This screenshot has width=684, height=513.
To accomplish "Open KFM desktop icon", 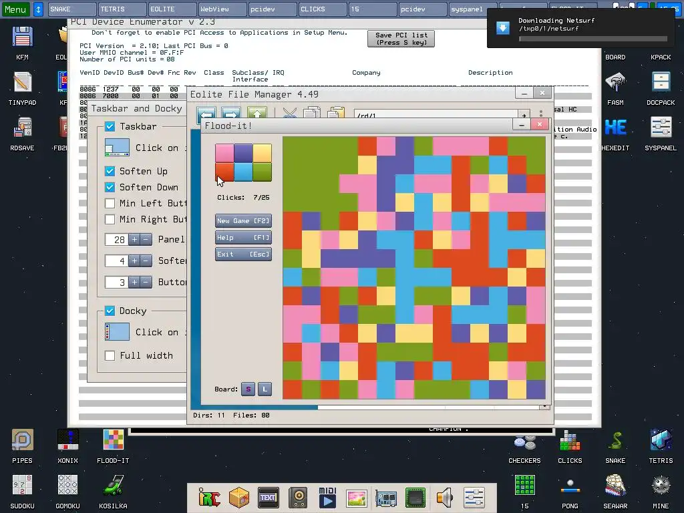I will 22,43.
